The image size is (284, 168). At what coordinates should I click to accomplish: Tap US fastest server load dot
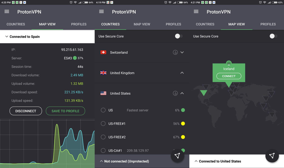pyautogui.click(x=183, y=110)
